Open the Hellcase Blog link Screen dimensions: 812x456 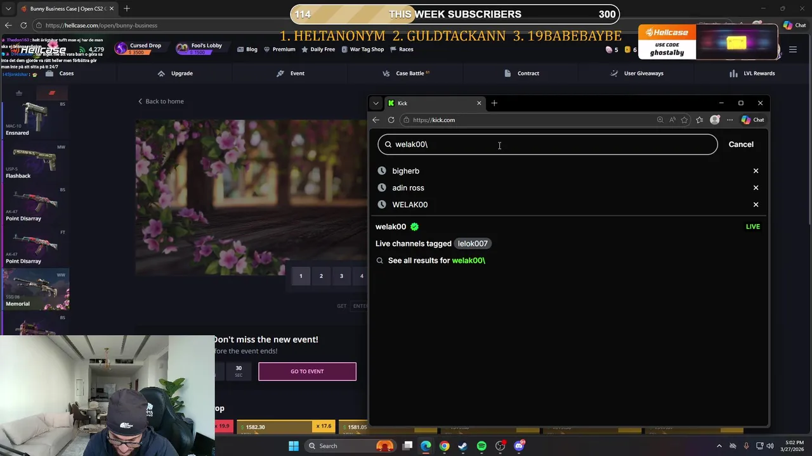247,49
